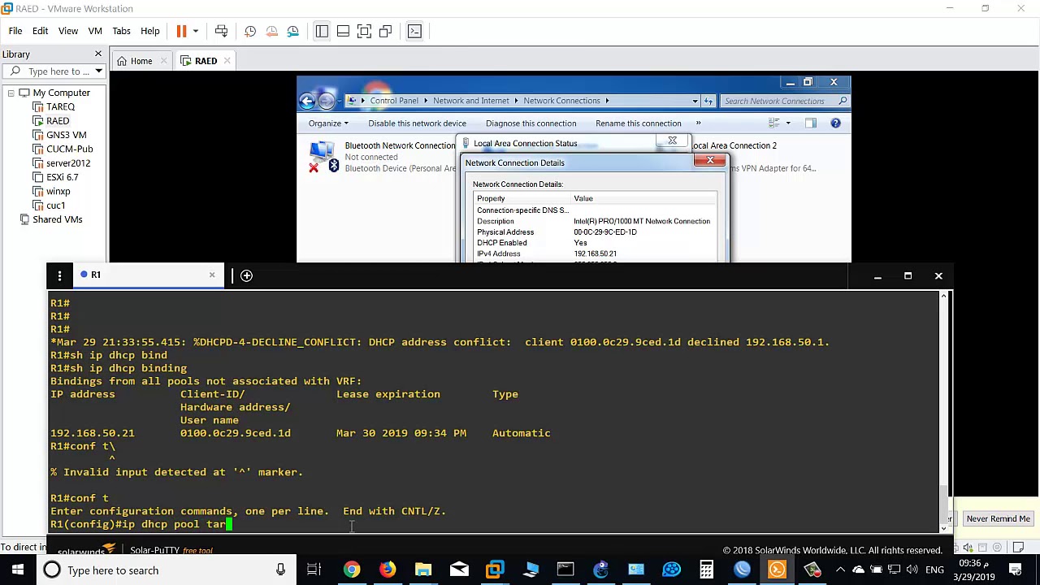This screenshot has height=585, width=1040.
Task: Suspend the VM with the pause button
Action: (x=181, y=31)
